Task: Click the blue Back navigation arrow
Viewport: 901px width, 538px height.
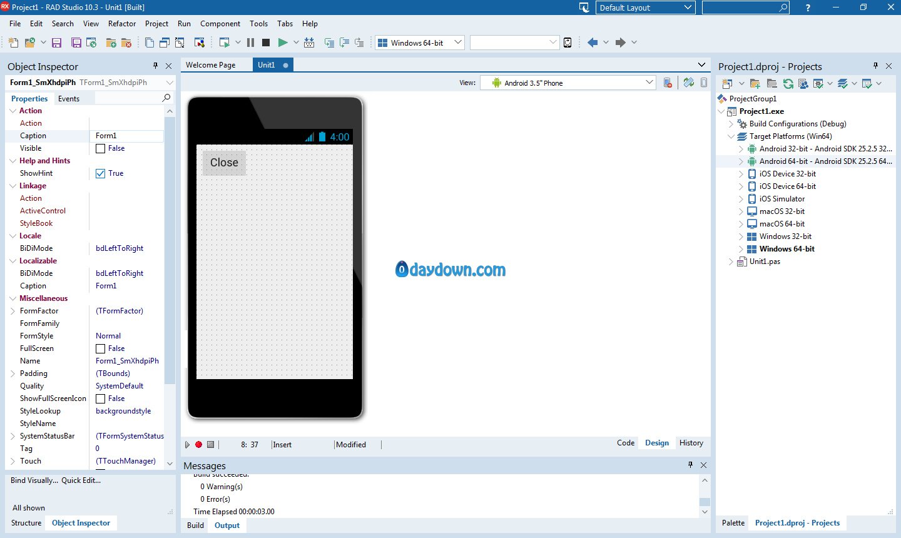Action: (x=593, y=43)
